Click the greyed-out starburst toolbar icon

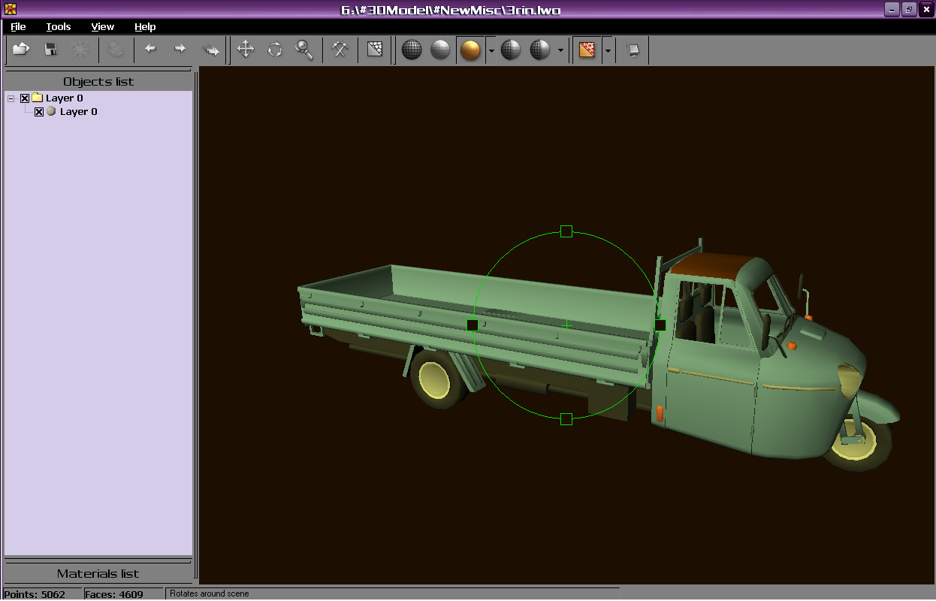[80, 50]
